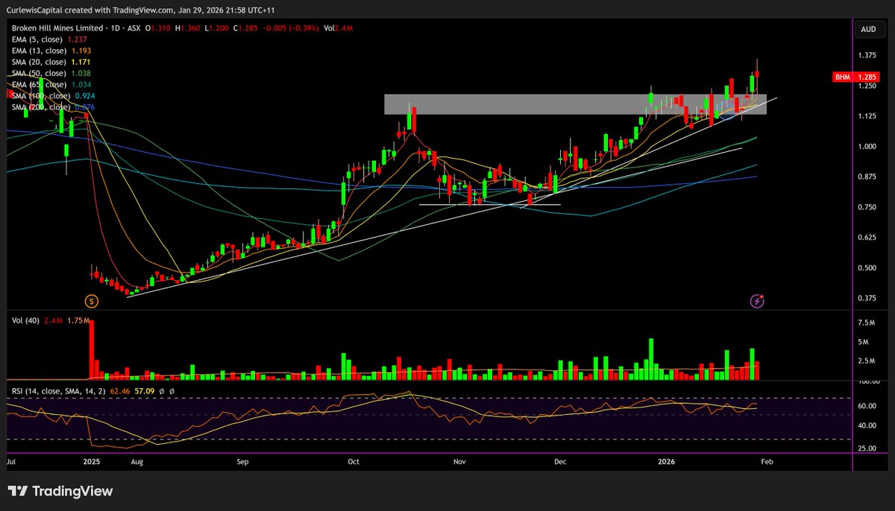Click the 2.5M volume axis label

tap(866, 361)
